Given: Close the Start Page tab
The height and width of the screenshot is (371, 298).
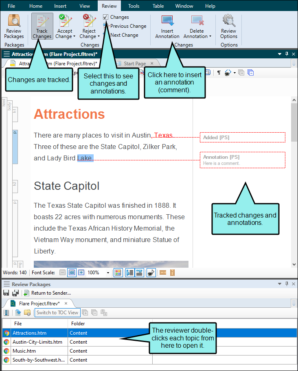Looking at the screenshot, I should (152, 63).
